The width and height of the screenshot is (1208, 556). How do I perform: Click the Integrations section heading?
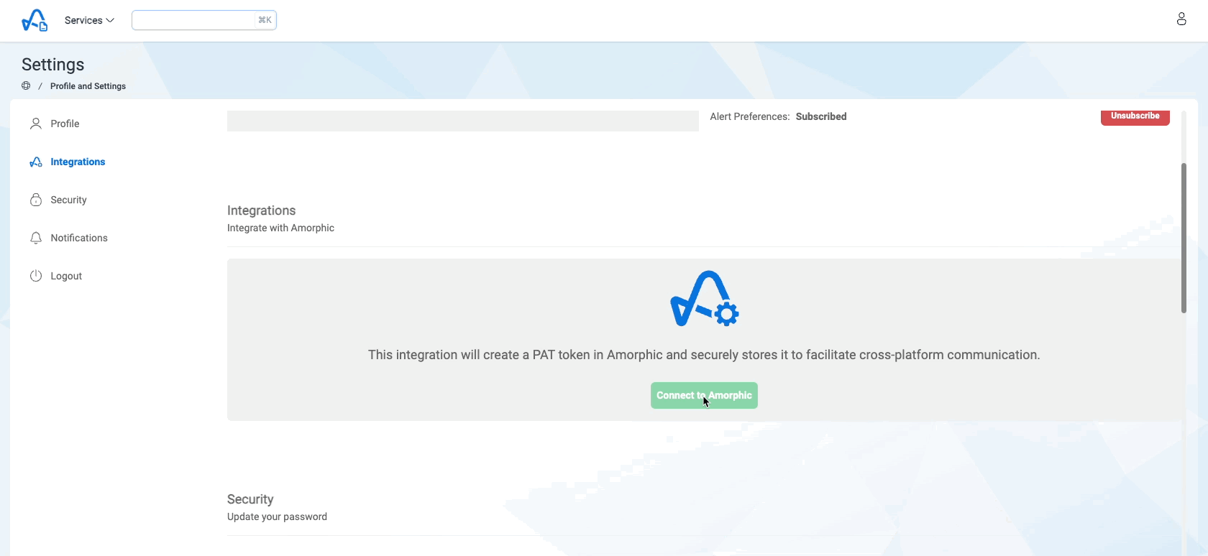tap(262, 210)
